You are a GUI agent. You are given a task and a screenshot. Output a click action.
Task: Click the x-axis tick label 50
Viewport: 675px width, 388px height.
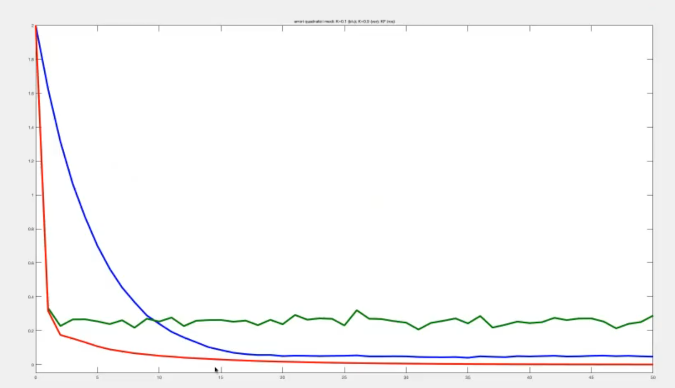coord(652,377)
